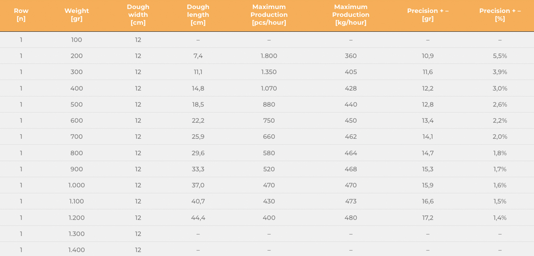Select the 1.070 pcs/hour cell

(269, 88)
